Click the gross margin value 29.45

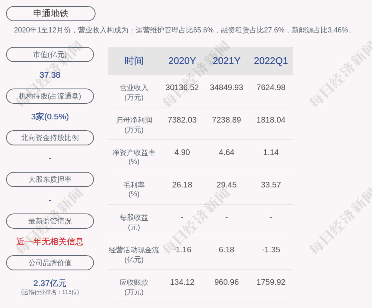coord(226,185)
